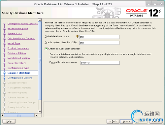Screen dimensions: 165x125
Task: Click the Configuration Options step bullet
Action: tap(4, 78)
